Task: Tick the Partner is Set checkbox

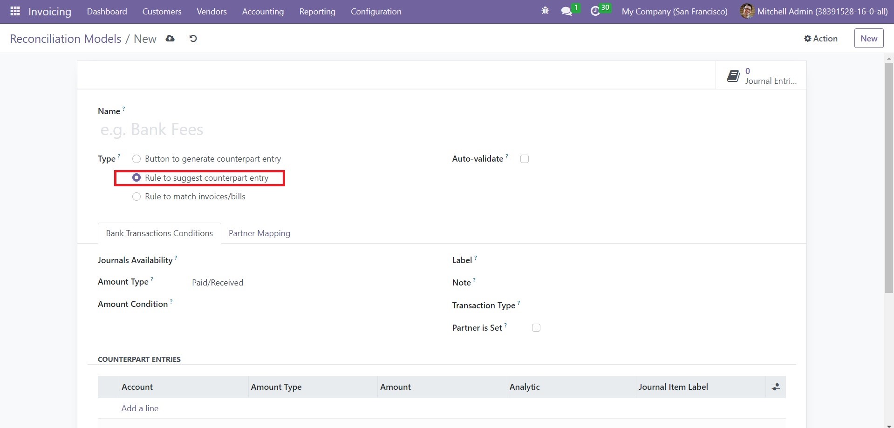Action: [536, 328]
